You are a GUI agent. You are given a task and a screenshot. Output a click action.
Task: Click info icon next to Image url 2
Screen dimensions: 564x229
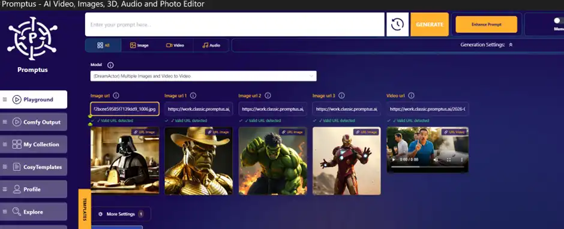pyautogui.click(x=268, y=96)
